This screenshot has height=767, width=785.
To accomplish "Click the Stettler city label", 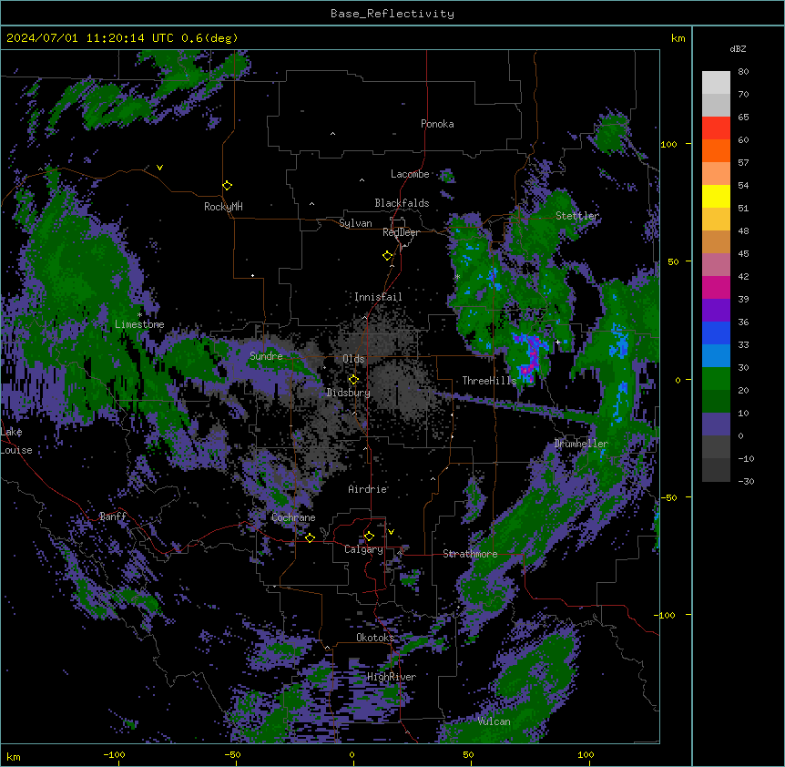I will (577, 216).
